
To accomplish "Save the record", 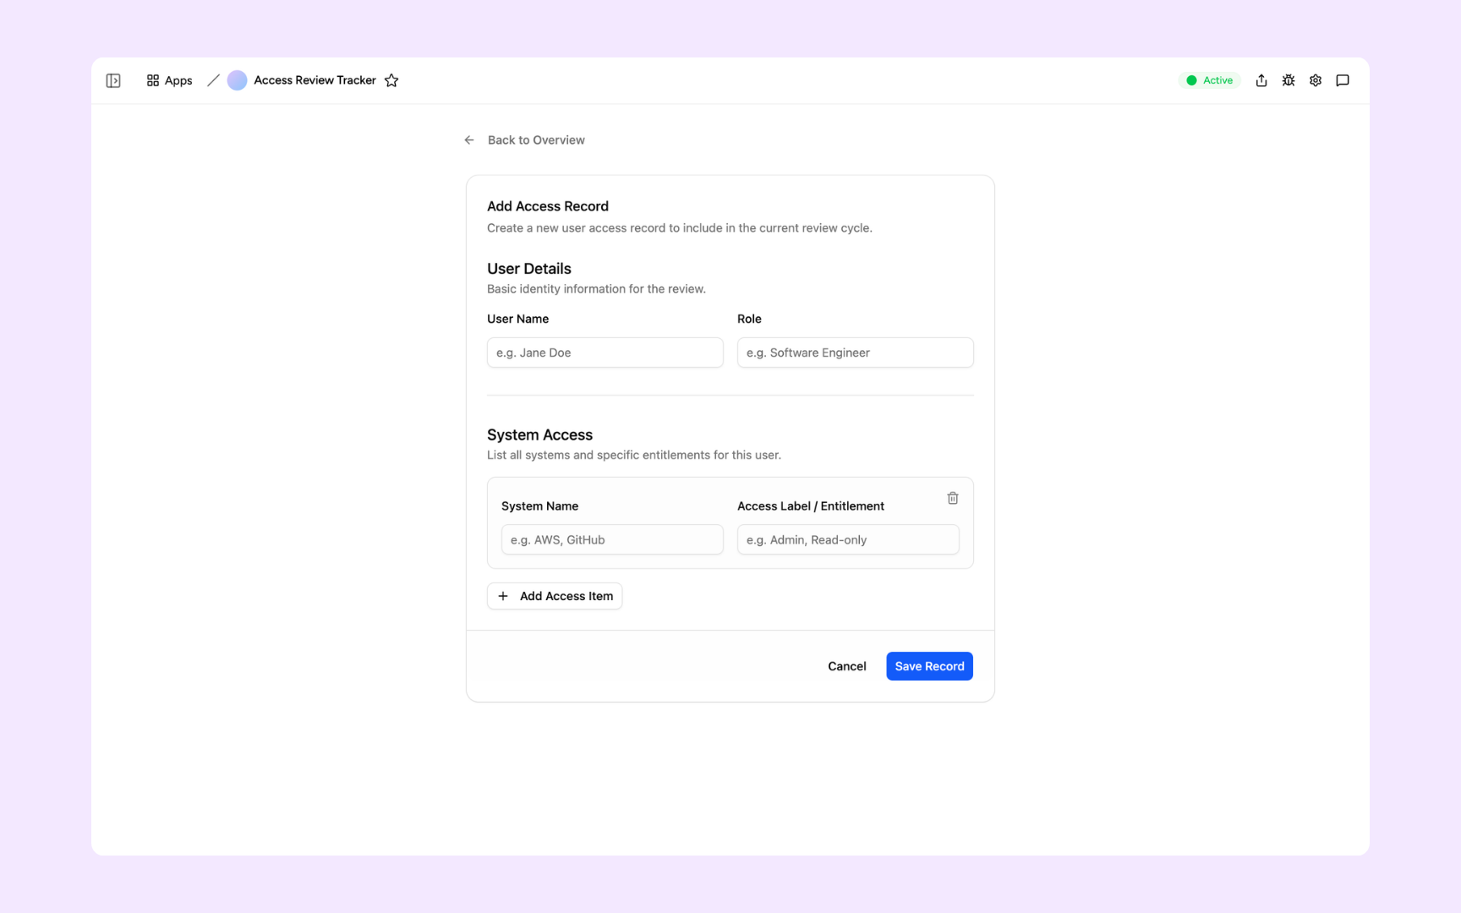I will 929,666.
